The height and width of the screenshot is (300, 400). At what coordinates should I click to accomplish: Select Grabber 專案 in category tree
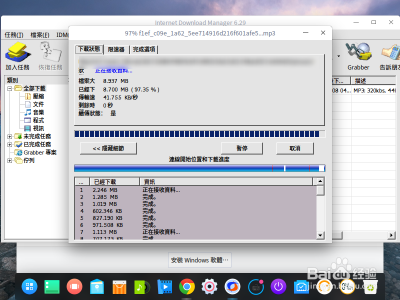coord(40,152)
